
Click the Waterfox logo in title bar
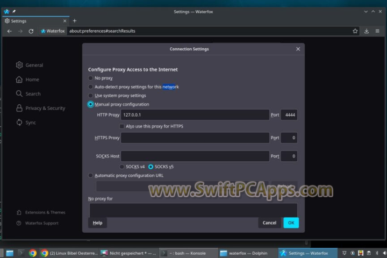(x=6, y=11)
